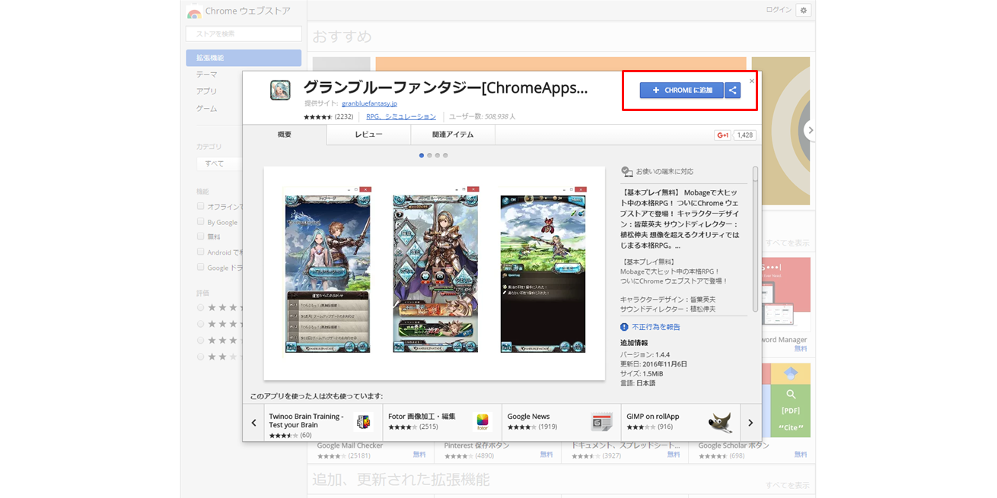Viewport: 997px width, 498px height.
Task: Click the 言語: 日本語 line
Action: coord(638,383)
